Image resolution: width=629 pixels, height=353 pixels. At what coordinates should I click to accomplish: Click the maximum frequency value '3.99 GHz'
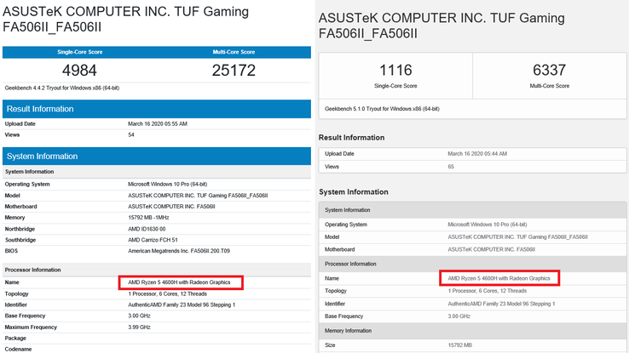click(x=139, y=327)
